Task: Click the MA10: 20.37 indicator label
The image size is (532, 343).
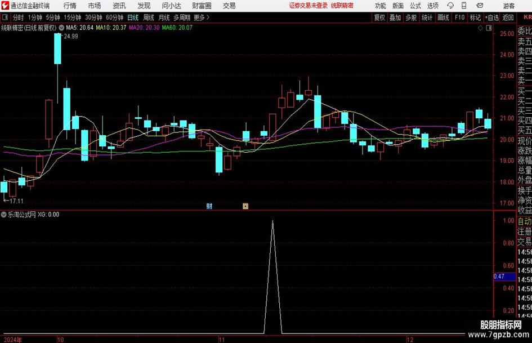Action: pyautogui.click(x=111, y=28)
